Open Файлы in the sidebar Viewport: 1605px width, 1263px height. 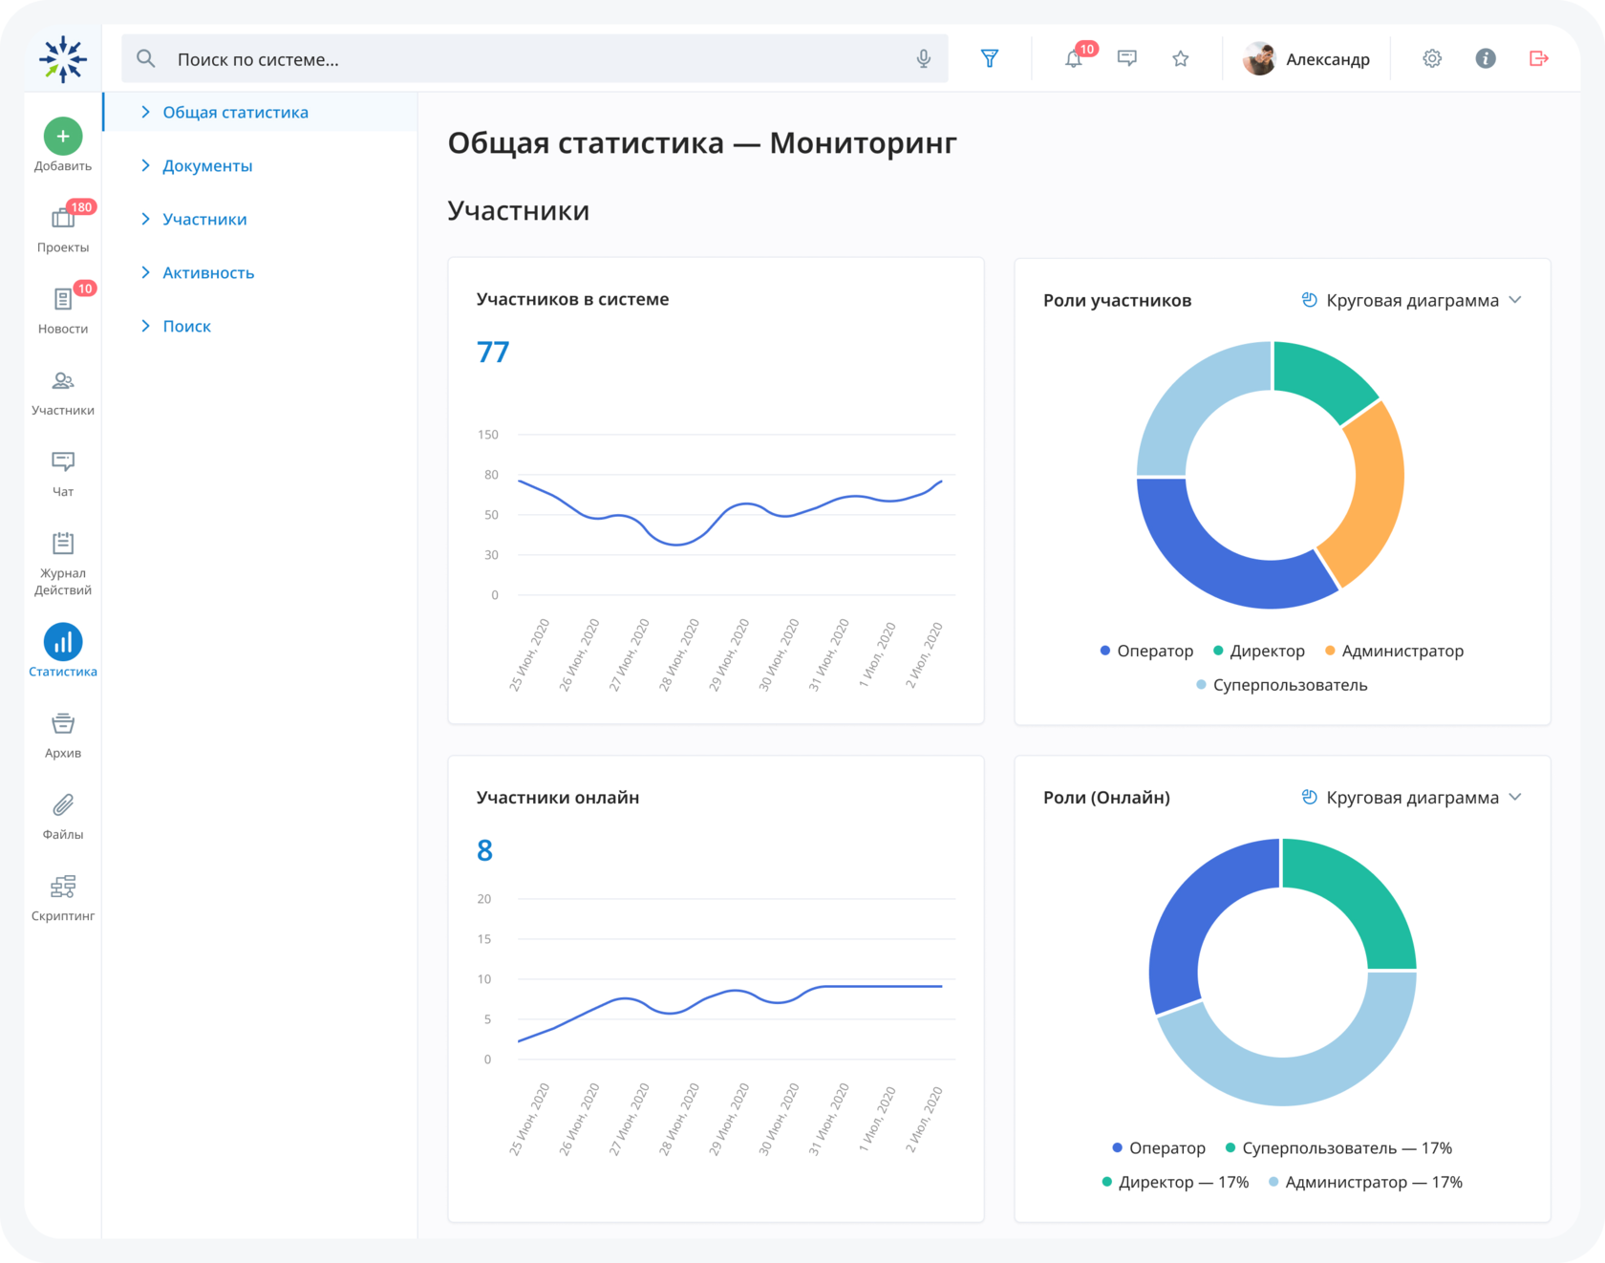coord(63,816)
